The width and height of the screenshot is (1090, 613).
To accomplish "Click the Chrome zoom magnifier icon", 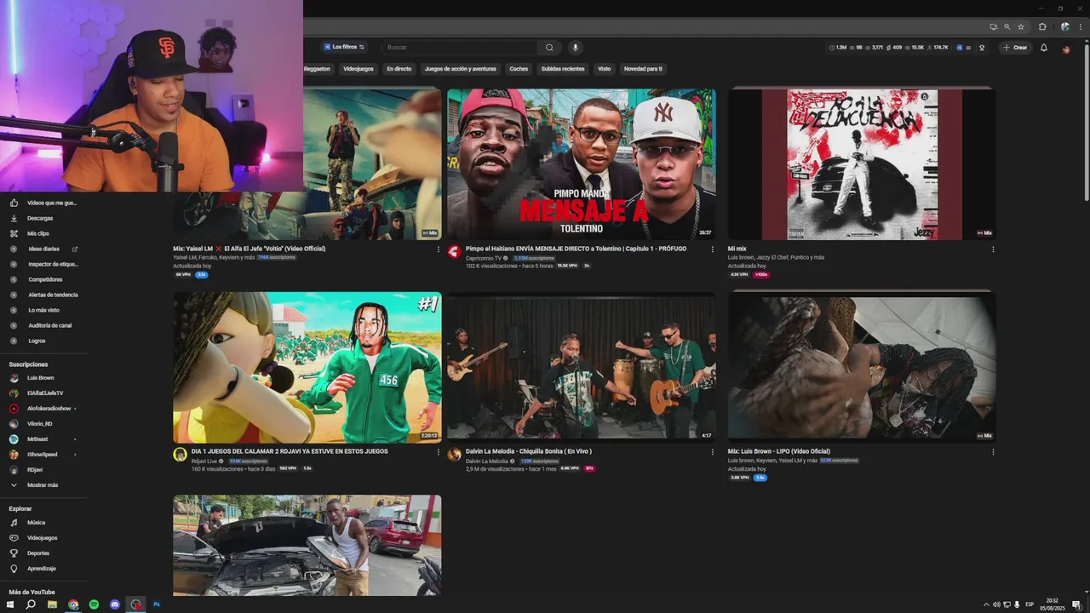I will [1007, 26].
